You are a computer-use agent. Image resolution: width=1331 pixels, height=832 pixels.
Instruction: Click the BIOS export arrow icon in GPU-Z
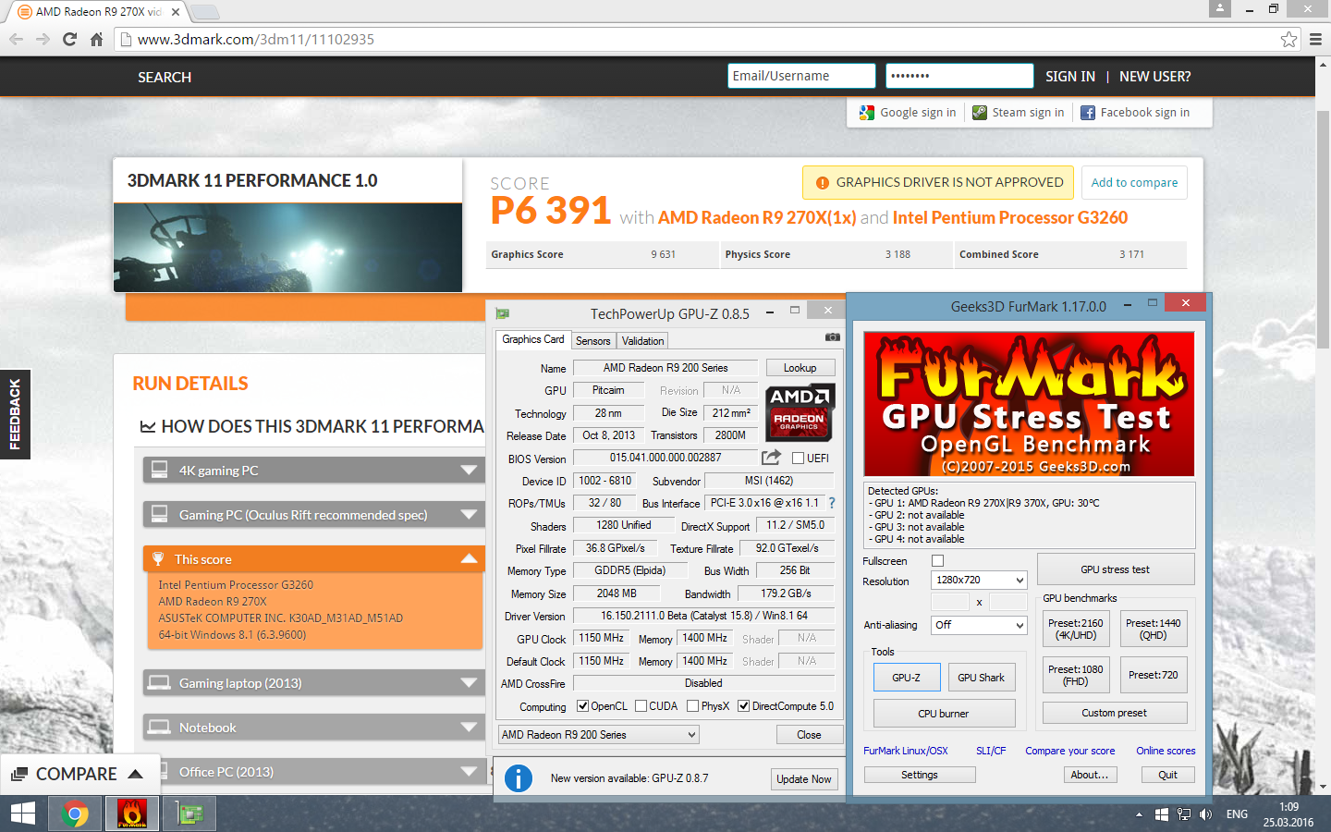(773, 457)
